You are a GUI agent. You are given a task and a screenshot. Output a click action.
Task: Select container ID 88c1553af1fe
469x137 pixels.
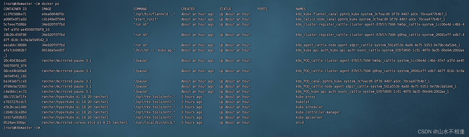(x=15, y=97)
